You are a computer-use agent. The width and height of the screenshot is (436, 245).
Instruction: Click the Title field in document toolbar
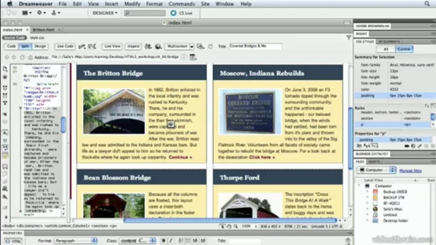(255, 46)
